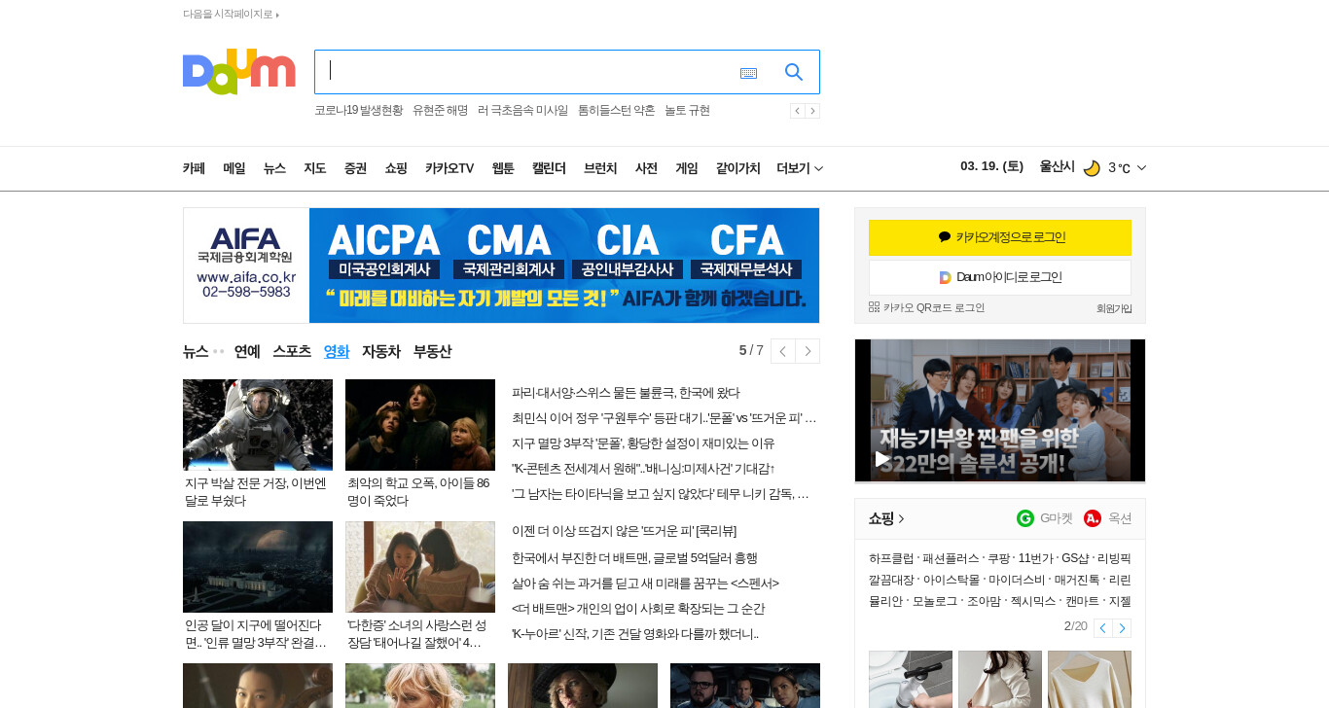
Task: Select the 뉴스 tab heading
Action: tap(196, 351)
